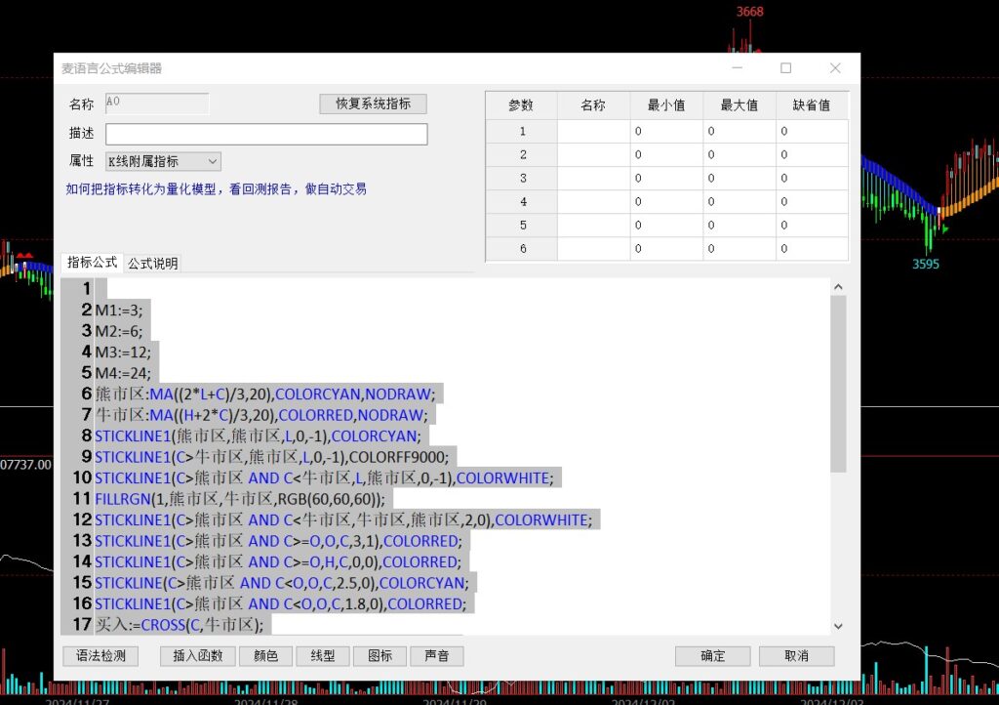Switch to the 公式说明 tab
The width and height of the screenshot is (999, 705).
point(153,264)
